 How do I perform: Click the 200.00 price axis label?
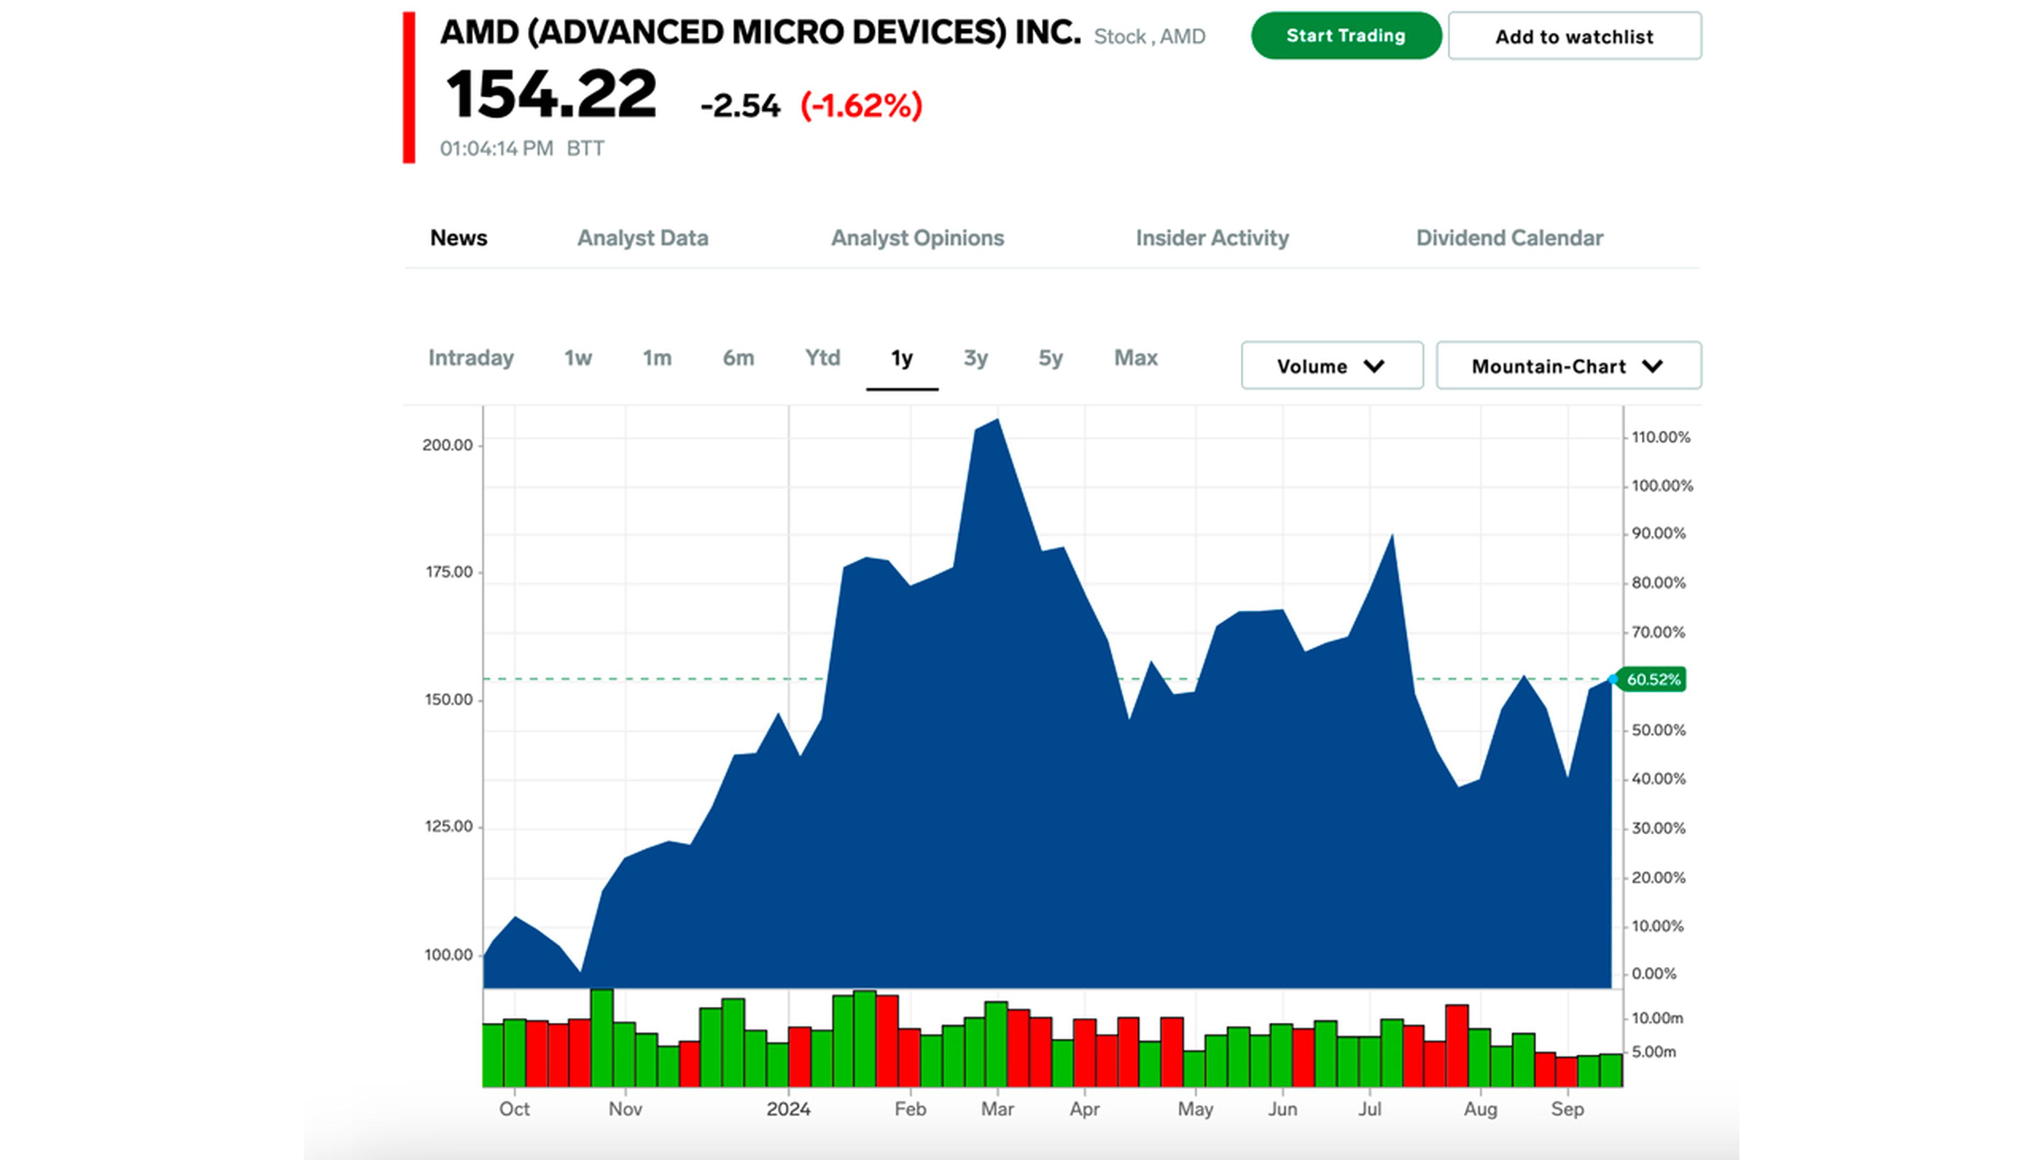pos(448,446)
